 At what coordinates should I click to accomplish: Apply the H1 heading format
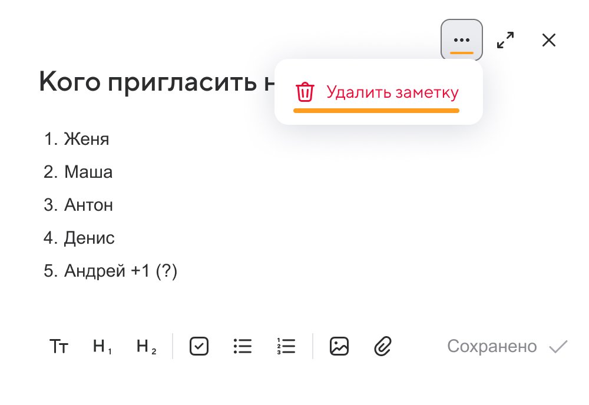click(x=102, y=347)
